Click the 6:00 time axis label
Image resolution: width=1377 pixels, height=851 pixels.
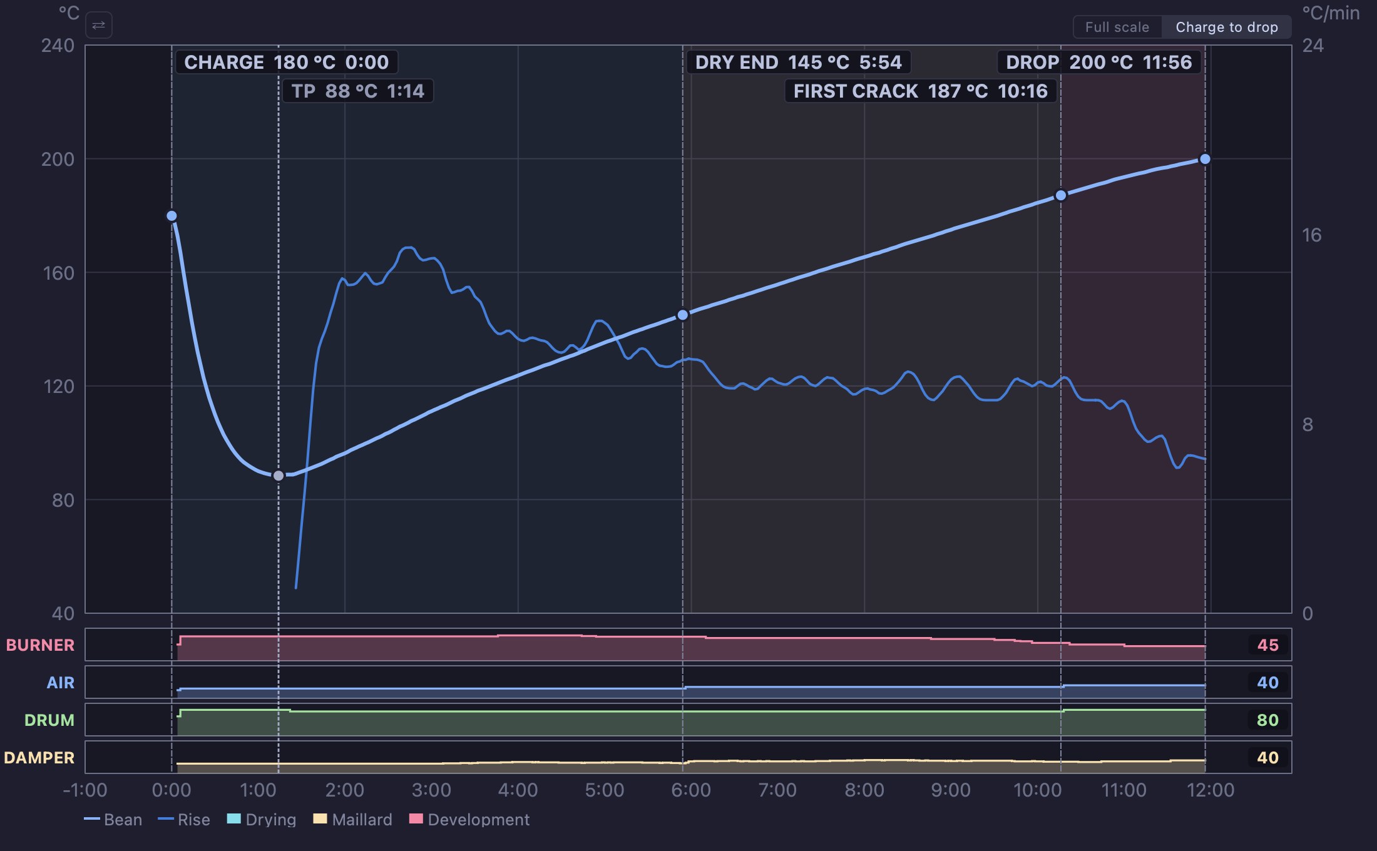click(691, 790)
